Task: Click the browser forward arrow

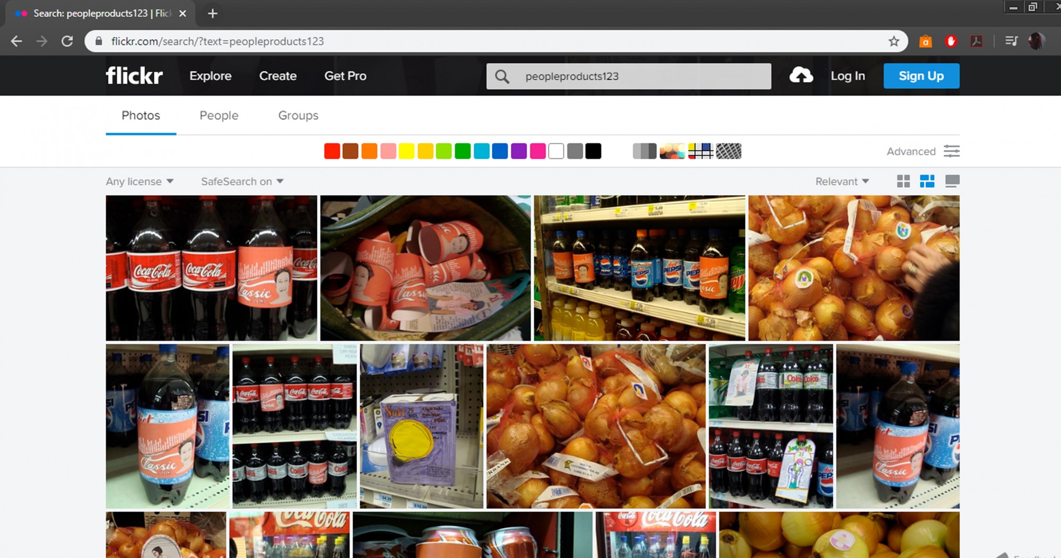Action: [42, 41]
